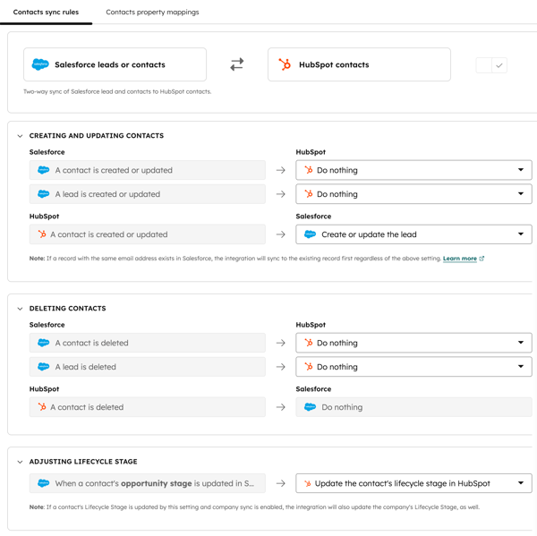Image resolution: width=537 pixels, height=536 pixels.
Task: Select 'A lead is created or updated' row
Action: [148, 194]
